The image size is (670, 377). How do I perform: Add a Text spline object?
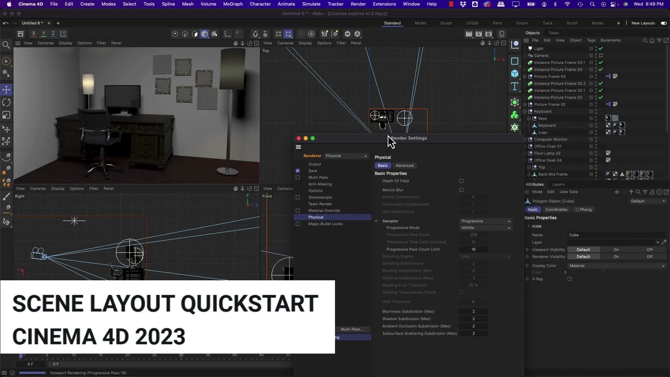pos(515,86)
